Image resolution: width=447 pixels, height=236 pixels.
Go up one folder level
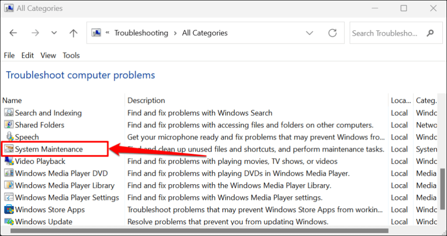(73, 33)
